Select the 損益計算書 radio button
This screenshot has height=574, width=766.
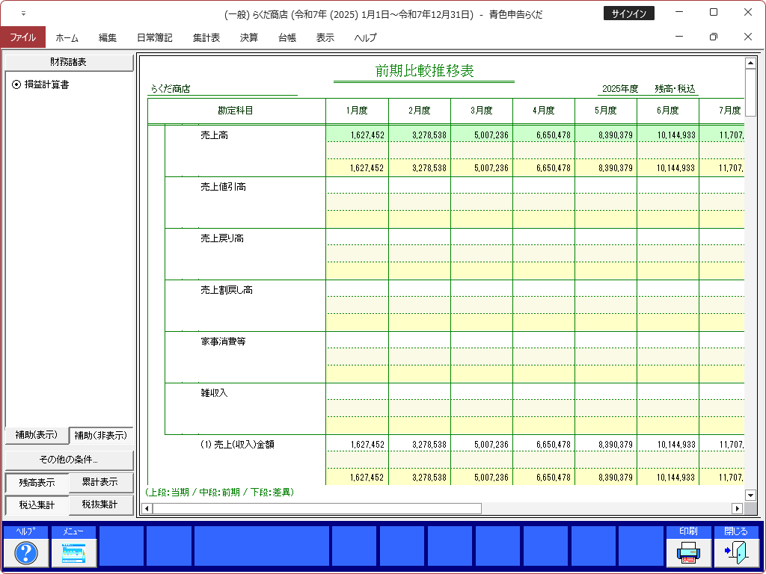[x=16, y=85]
